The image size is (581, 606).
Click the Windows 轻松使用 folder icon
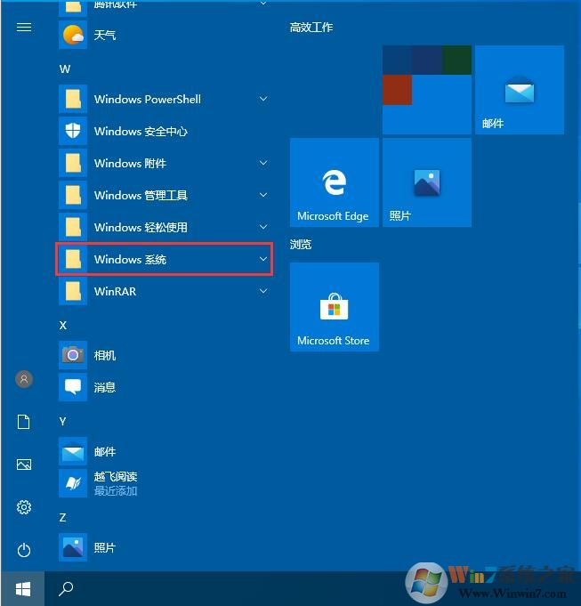(73, 227)
